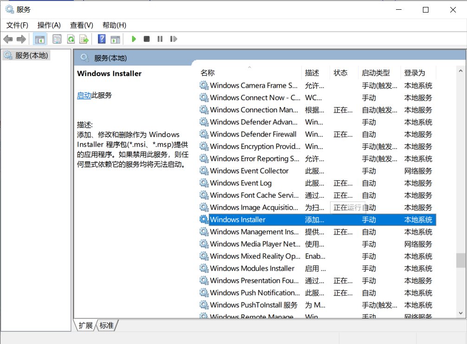Click the restart service button
Viewport: 467px width, 344px height.
(173, 39)
